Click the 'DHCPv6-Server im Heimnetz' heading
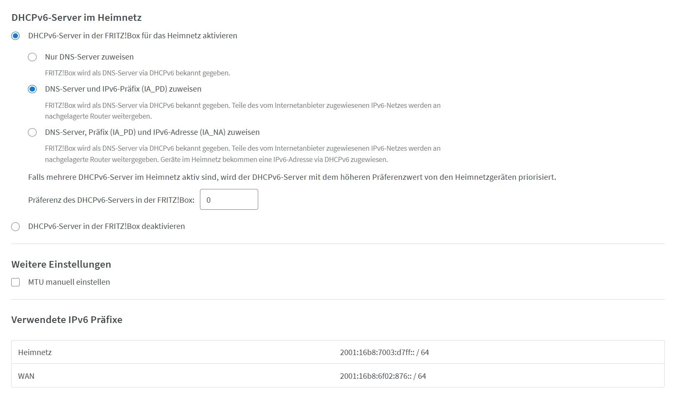The height and width of the screenshot is (410, 676). tap(77, 17)
